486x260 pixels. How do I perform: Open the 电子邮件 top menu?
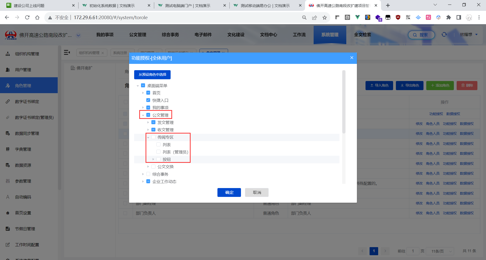click(x=203, y=35)
